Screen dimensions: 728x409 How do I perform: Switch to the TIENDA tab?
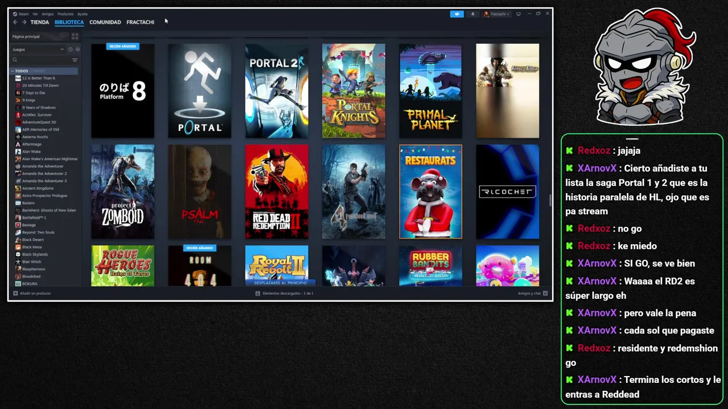(x=40, y=22)
